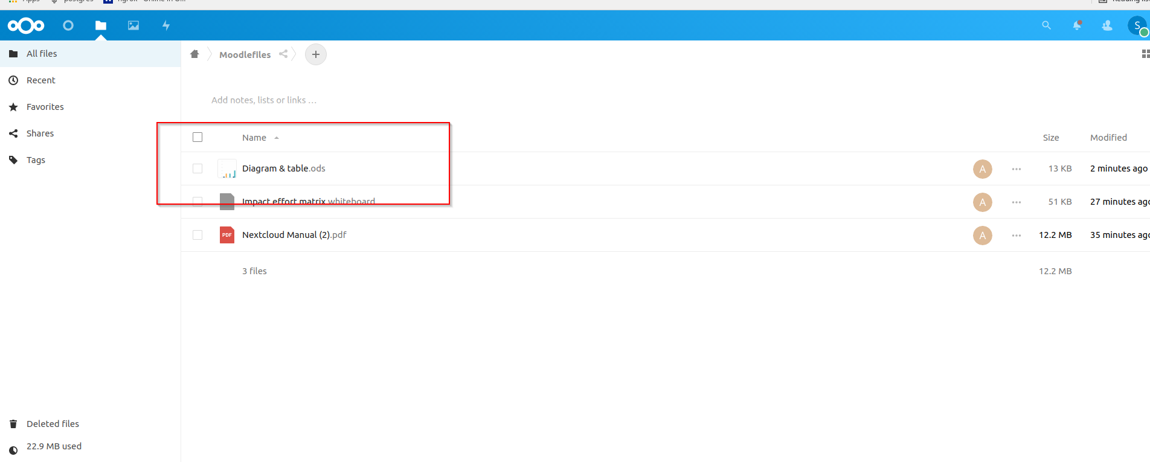
Task: Go to home folder breadcrumb icon
Action: 194,54
